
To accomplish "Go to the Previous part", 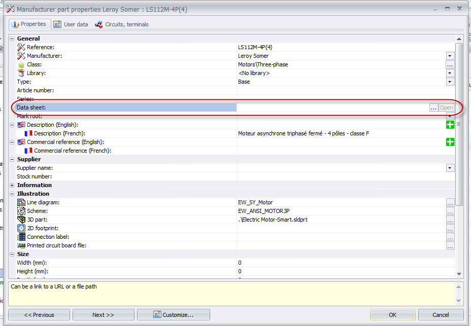I will [x=39, y=315].
